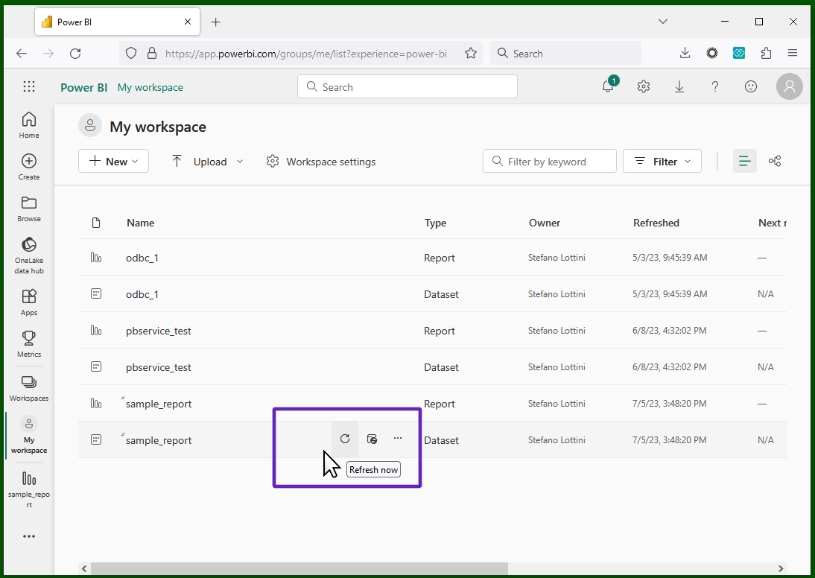Click Filter by keyword field
815x578 pixels.
click(x=550, y=161)
